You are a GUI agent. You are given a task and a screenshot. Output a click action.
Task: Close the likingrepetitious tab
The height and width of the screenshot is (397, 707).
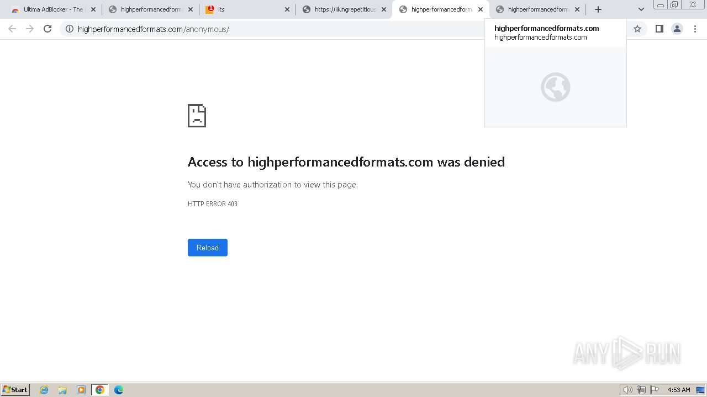384,9
